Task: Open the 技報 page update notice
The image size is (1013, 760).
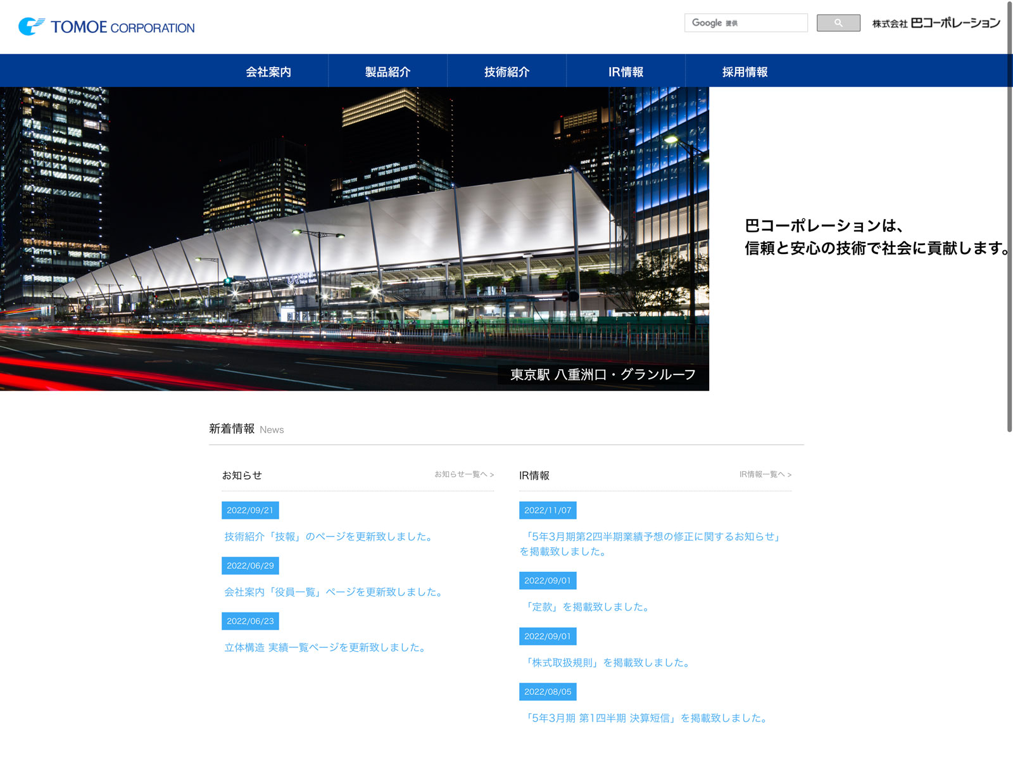Action: click(x=329, y=536)
